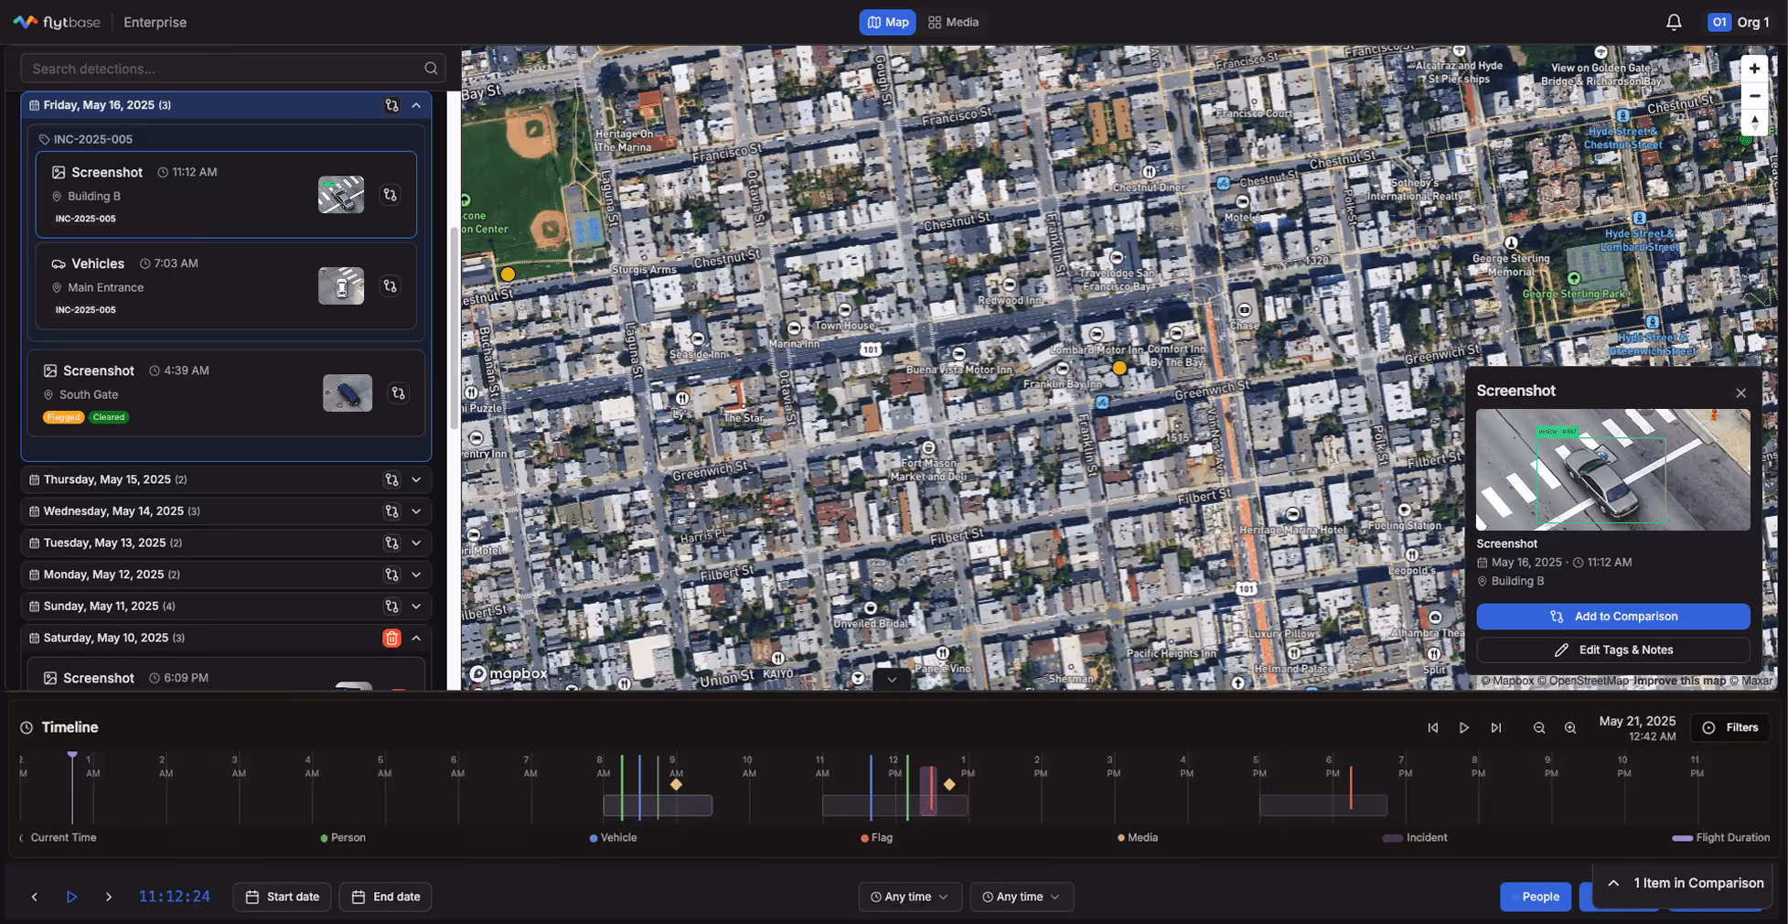The image size is (1788, 924).
Task: Open the notifications bell
Action: [x=1674, y=22]
